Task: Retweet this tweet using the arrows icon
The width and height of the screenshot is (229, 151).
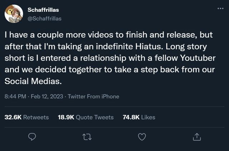Action: pos(87,136)
